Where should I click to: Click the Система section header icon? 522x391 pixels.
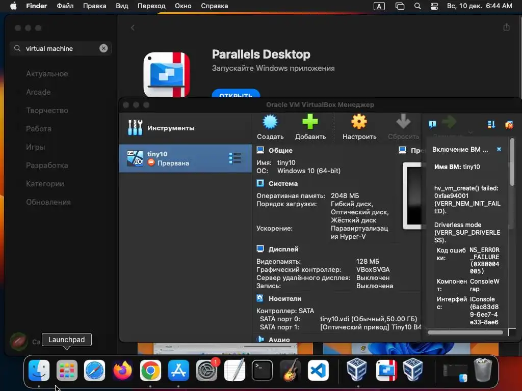tap(260, 183)
